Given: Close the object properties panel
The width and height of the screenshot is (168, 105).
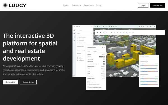Looking at the screenshot, I should [x=104, y=47].
